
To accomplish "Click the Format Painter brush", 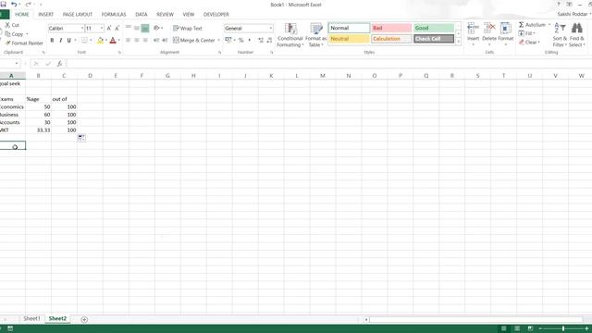I will (8, 43).
